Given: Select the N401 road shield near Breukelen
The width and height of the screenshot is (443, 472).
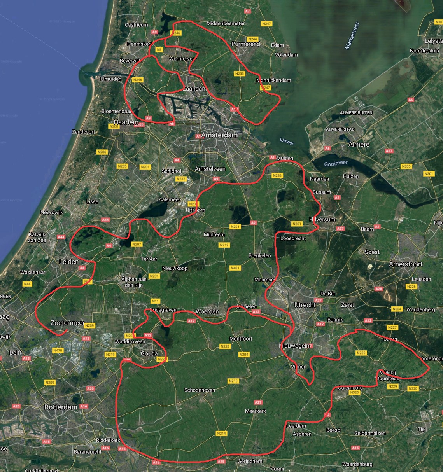Looking at the screenshot, I should [x=235, y=268].
